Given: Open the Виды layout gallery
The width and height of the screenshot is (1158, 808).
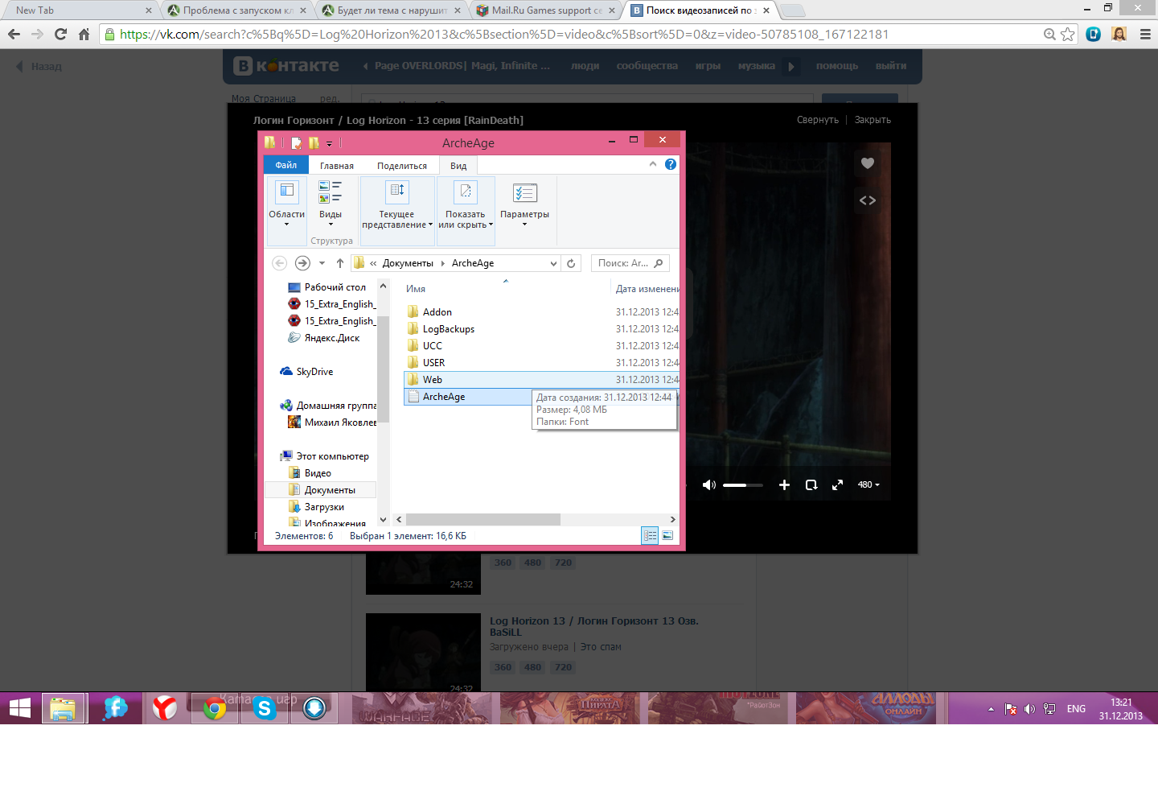Looking at the screenshot, I should pos(331,203).
